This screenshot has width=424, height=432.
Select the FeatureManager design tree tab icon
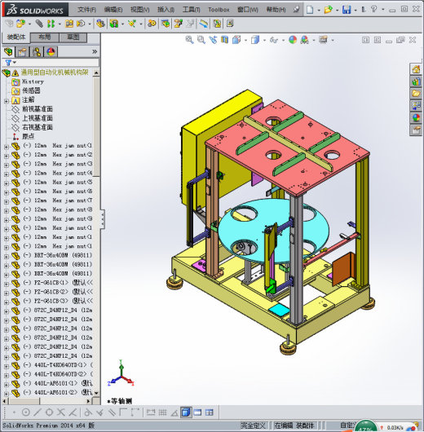(x=8, y=52)
